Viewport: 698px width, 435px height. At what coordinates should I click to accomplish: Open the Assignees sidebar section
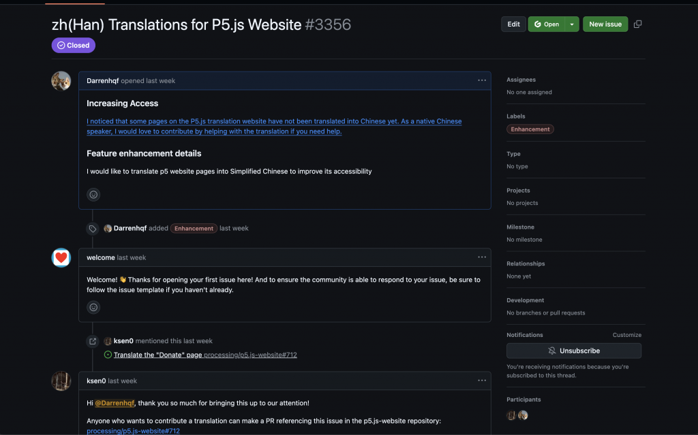point(521,80)
